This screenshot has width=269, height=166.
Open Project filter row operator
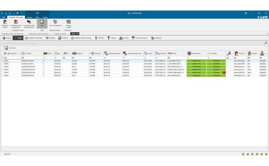(249, 58)
